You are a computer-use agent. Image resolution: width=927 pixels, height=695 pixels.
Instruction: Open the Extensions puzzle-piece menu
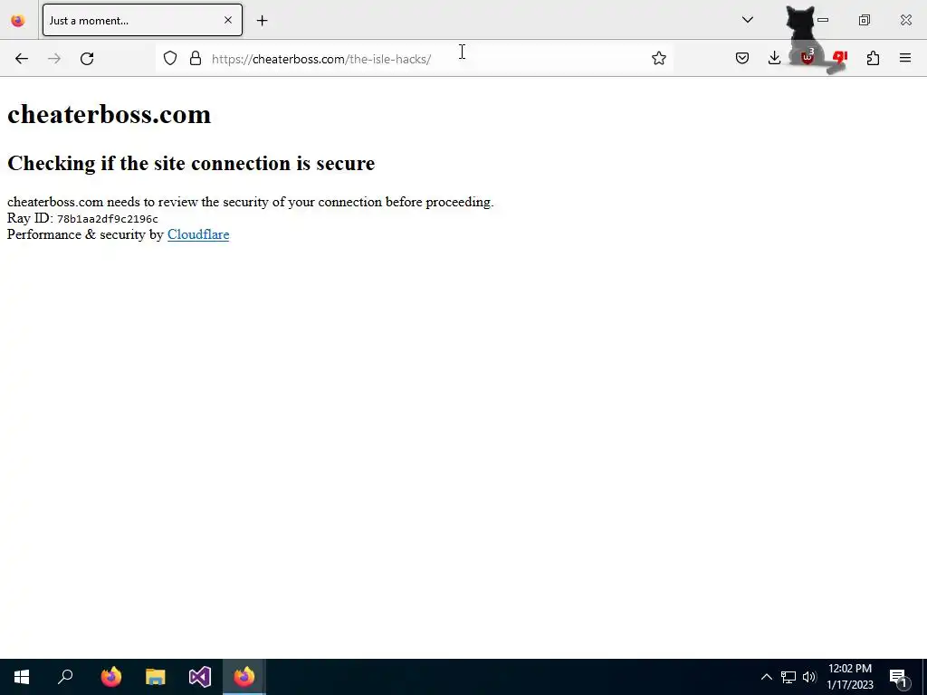pos(873,58)
